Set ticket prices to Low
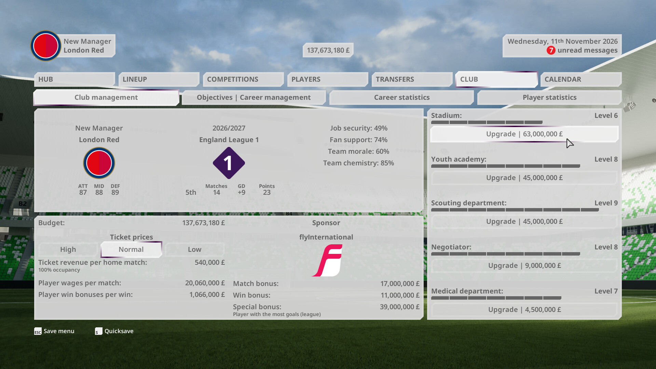656x369 pixels. pyautogui.click(x=195, y=249)
